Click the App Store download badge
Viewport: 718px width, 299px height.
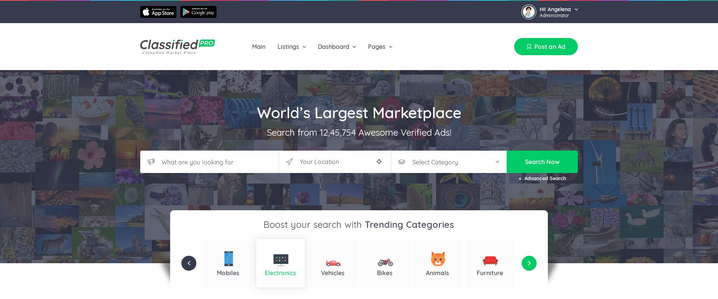coord(158,12)
